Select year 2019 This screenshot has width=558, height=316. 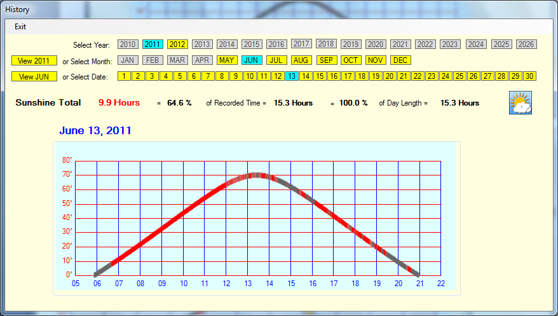(351, 45)
